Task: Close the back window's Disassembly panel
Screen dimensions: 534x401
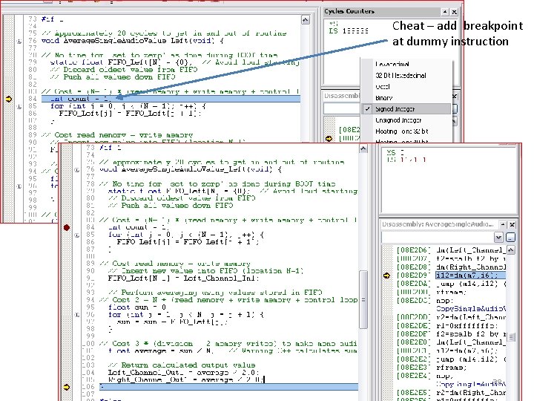Action: tap(455, 96)
